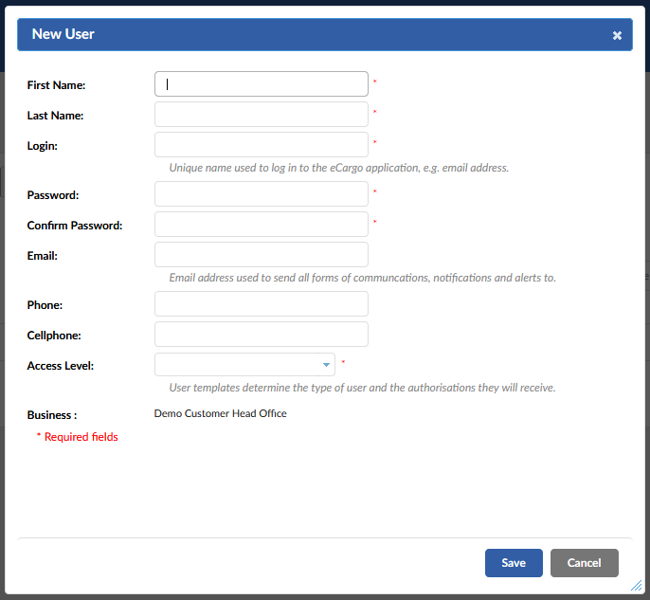The image size is (650, 600).
Task: Cancel the New User form
Action: (584, 563)
